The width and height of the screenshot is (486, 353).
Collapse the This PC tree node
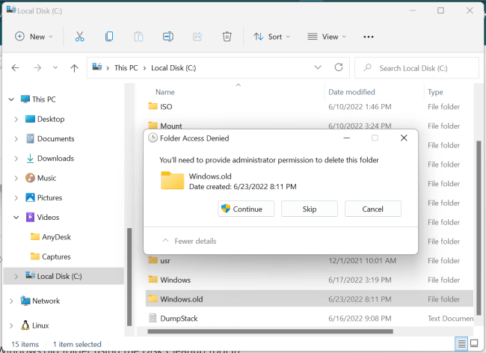tap(11, 99)
